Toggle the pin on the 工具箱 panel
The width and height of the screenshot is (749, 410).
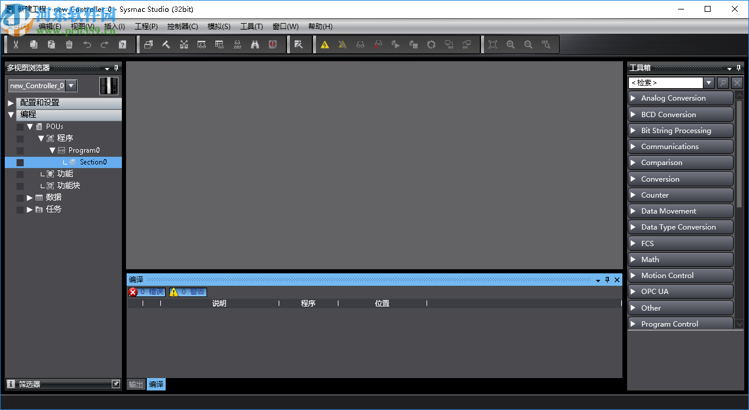point(738,67)
